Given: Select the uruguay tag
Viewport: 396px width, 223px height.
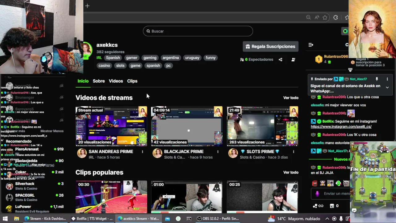Looking at the screenshot, I should tap(192, 58).
